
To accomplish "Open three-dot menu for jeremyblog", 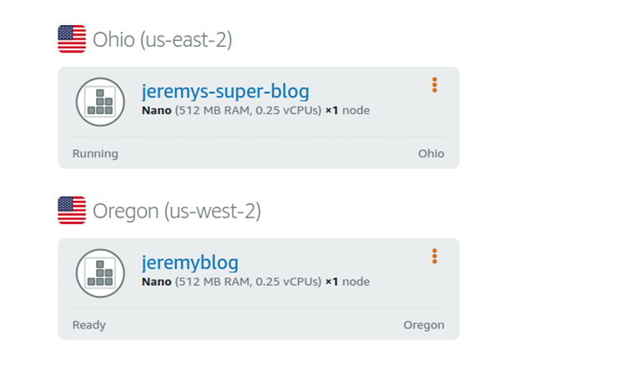I will [434, 256].
